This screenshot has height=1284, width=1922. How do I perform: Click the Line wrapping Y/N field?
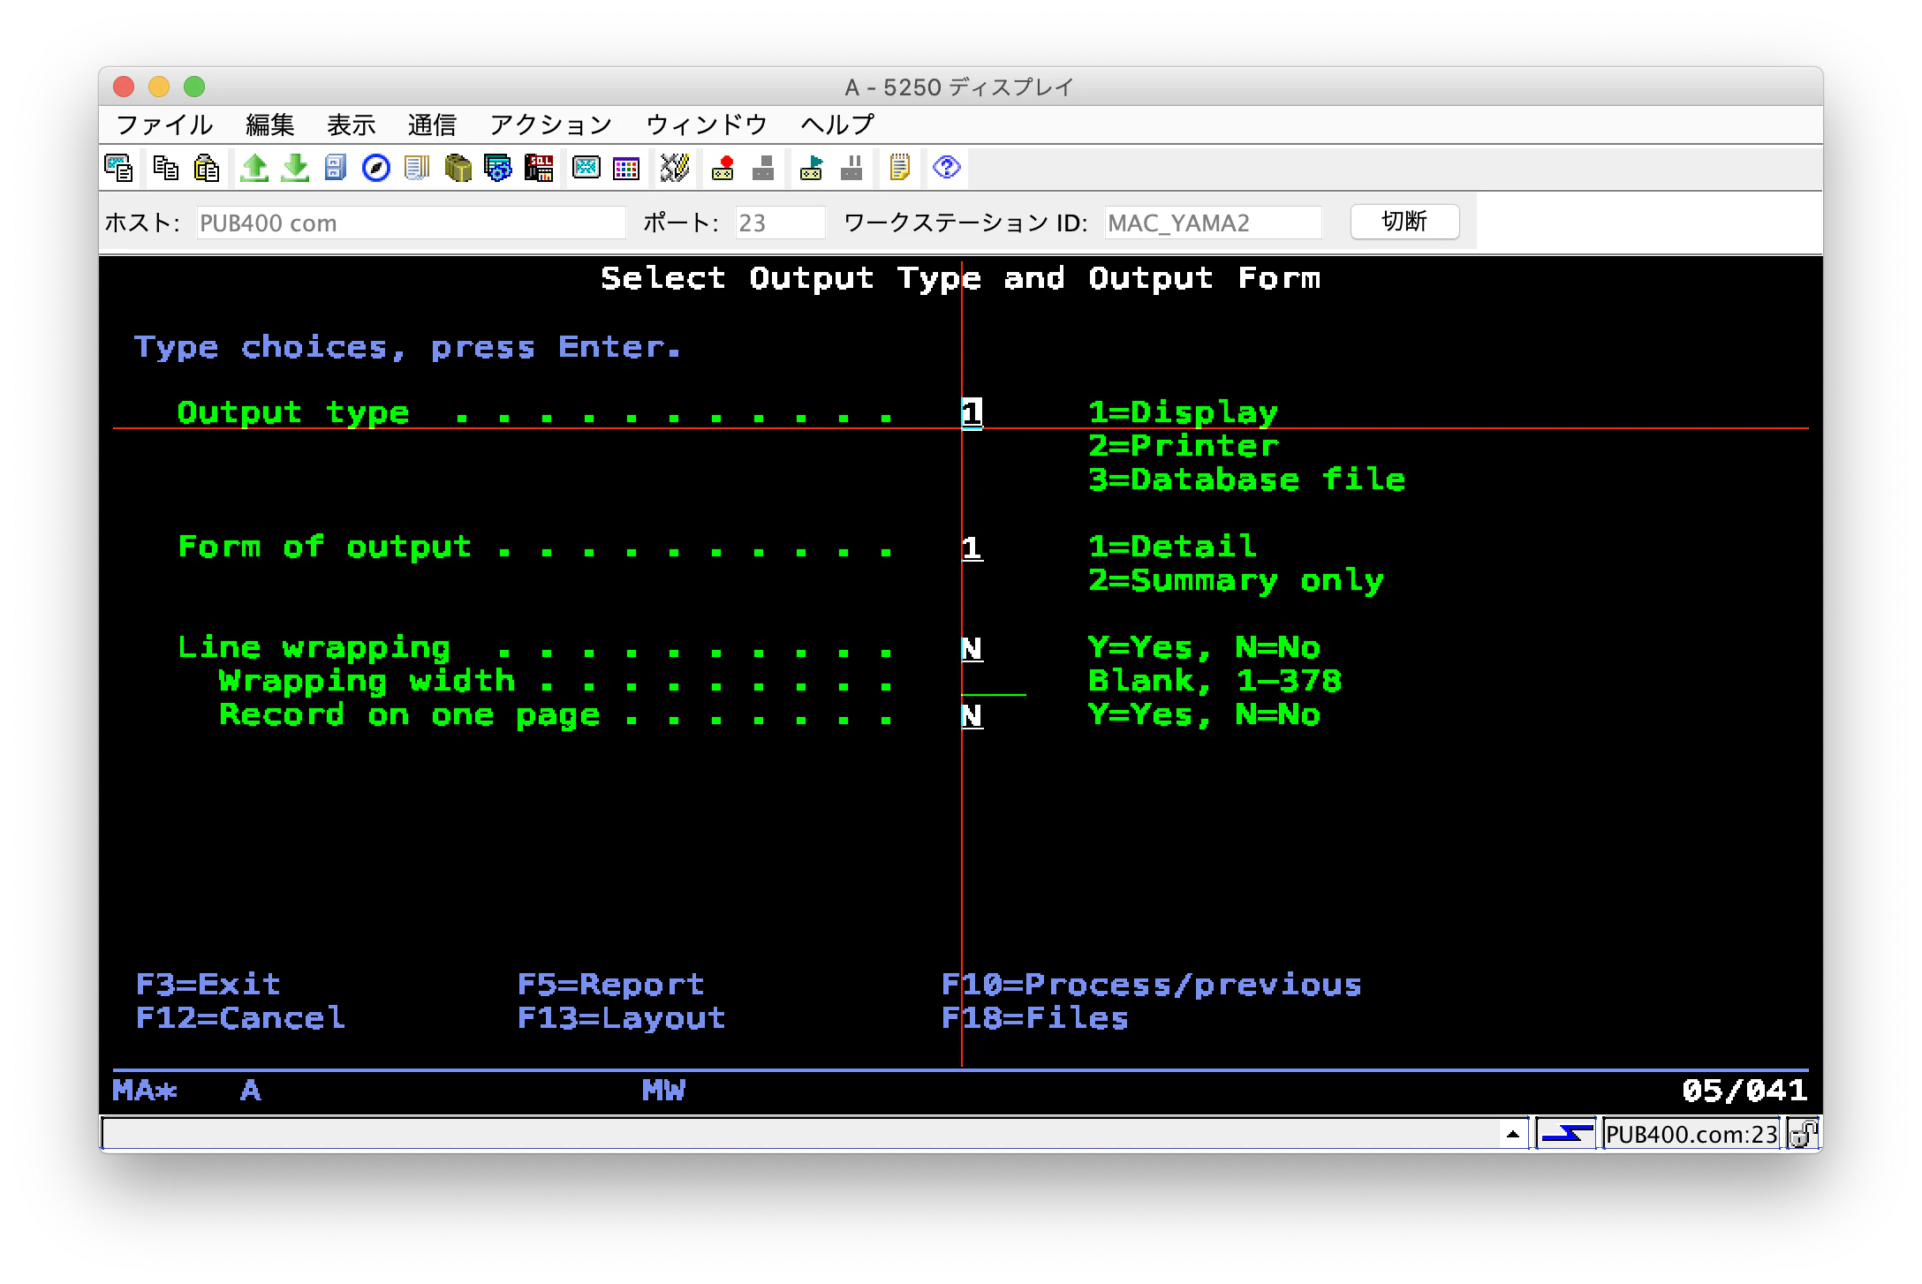pos(972,648)
